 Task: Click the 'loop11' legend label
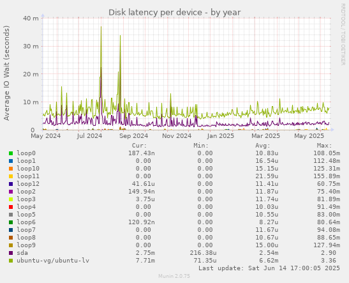pos(28,176)
